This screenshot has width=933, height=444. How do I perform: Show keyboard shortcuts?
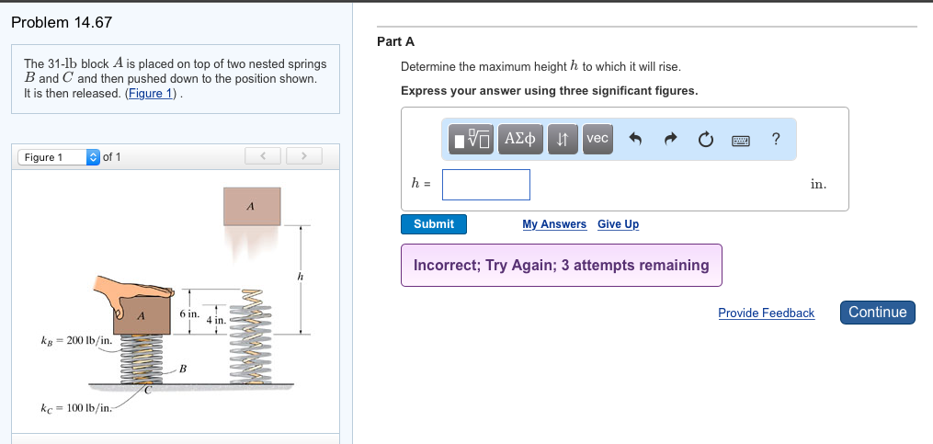(x=740, y=140)
